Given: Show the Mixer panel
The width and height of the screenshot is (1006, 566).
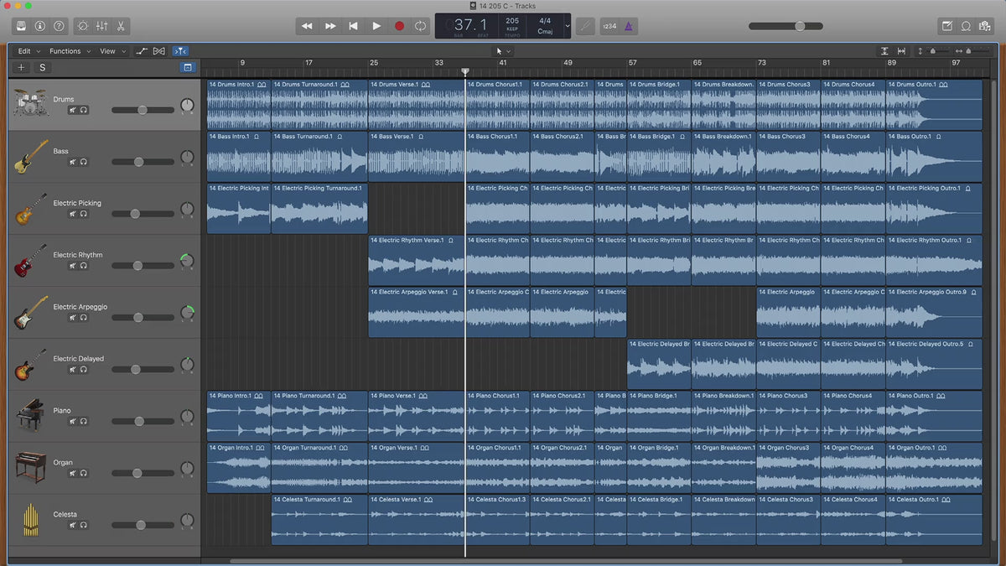Looking at the screenshot, I should coord(101,26).
